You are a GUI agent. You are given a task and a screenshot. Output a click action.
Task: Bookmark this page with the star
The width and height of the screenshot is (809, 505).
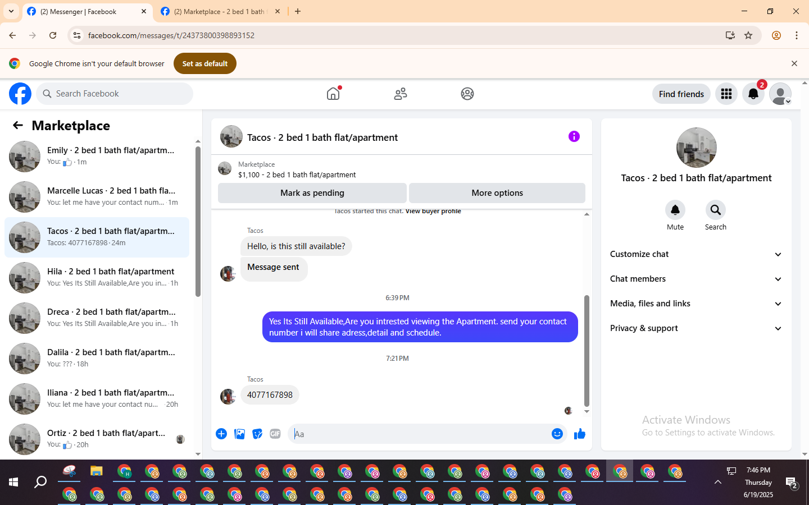[x=748, y=35]
